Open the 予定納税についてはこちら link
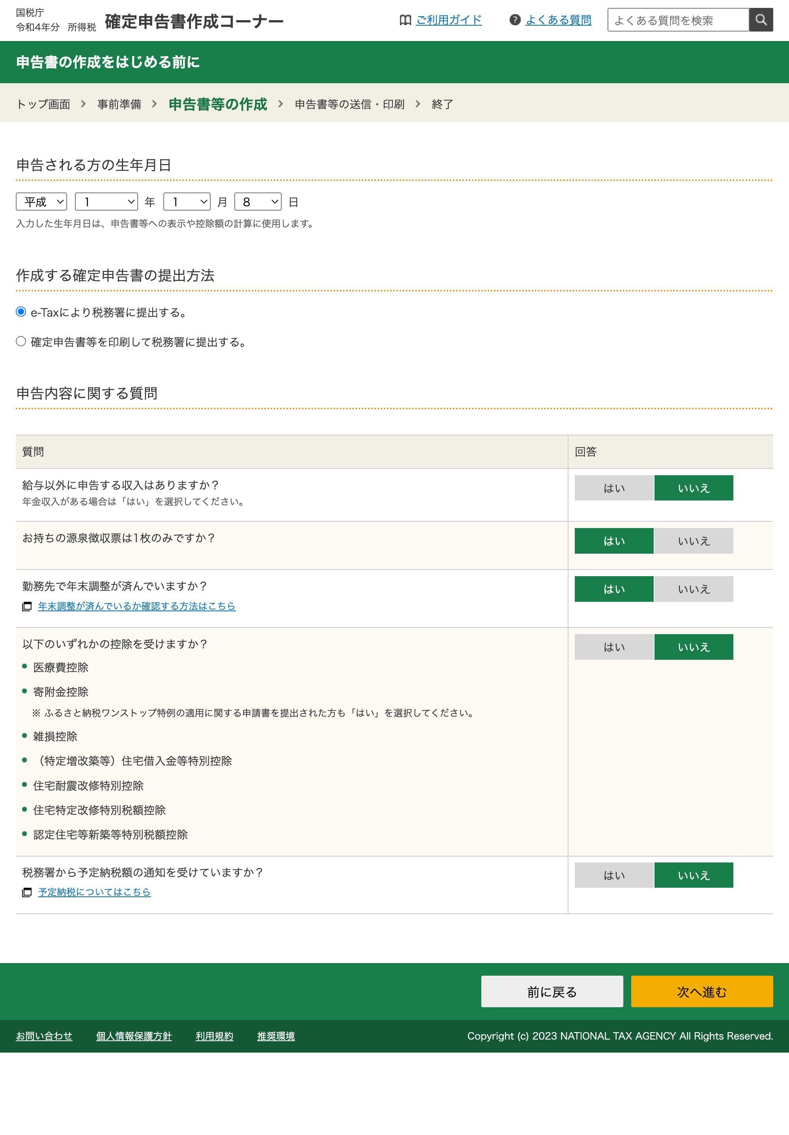 coord(94,892)
